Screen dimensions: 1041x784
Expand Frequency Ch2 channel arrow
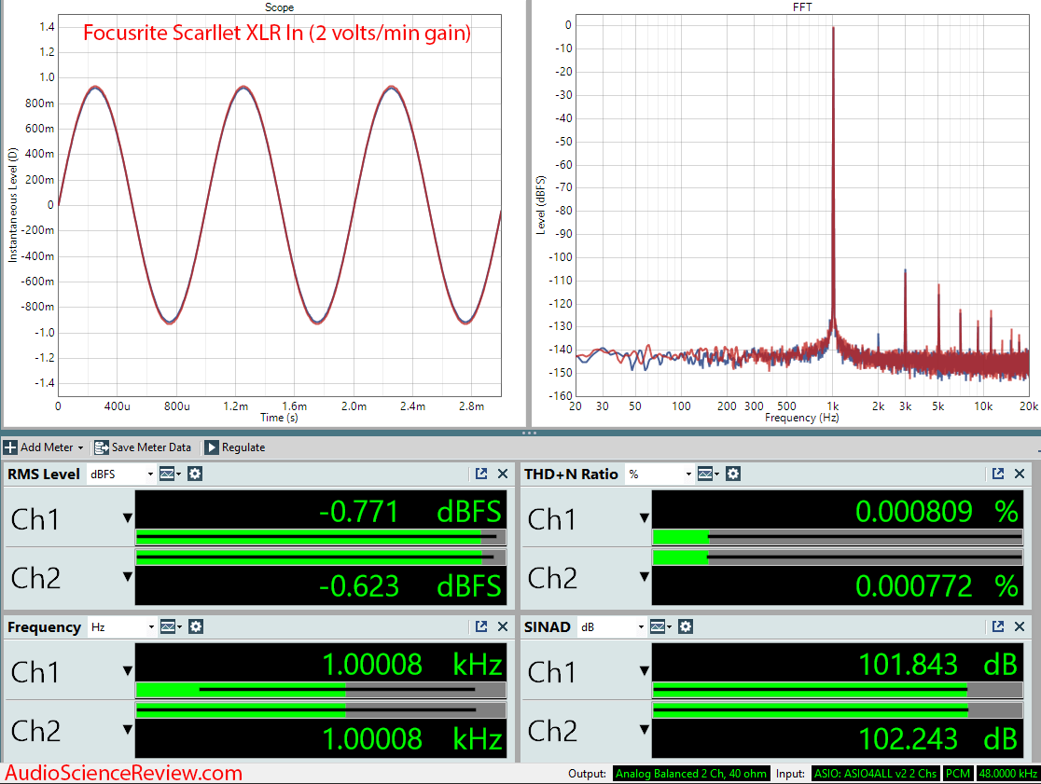pyautogui.click(x=128, y=730)
